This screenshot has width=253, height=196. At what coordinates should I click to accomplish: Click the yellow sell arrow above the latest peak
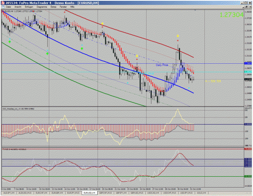(178, 36)
